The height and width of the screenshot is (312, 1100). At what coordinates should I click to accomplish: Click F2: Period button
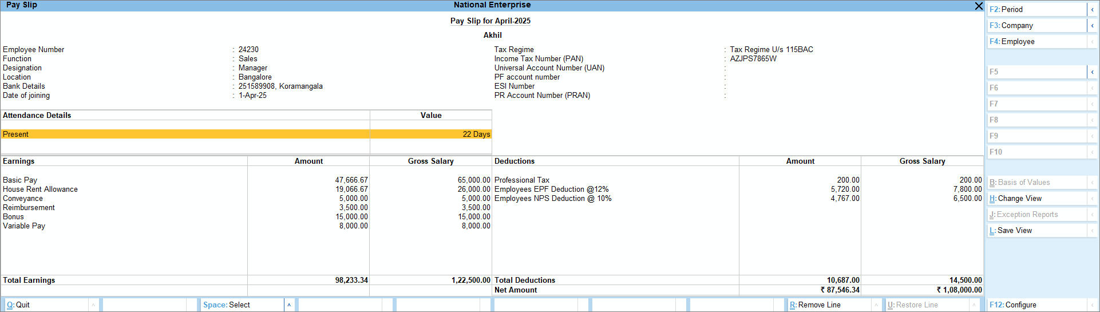1036,10
